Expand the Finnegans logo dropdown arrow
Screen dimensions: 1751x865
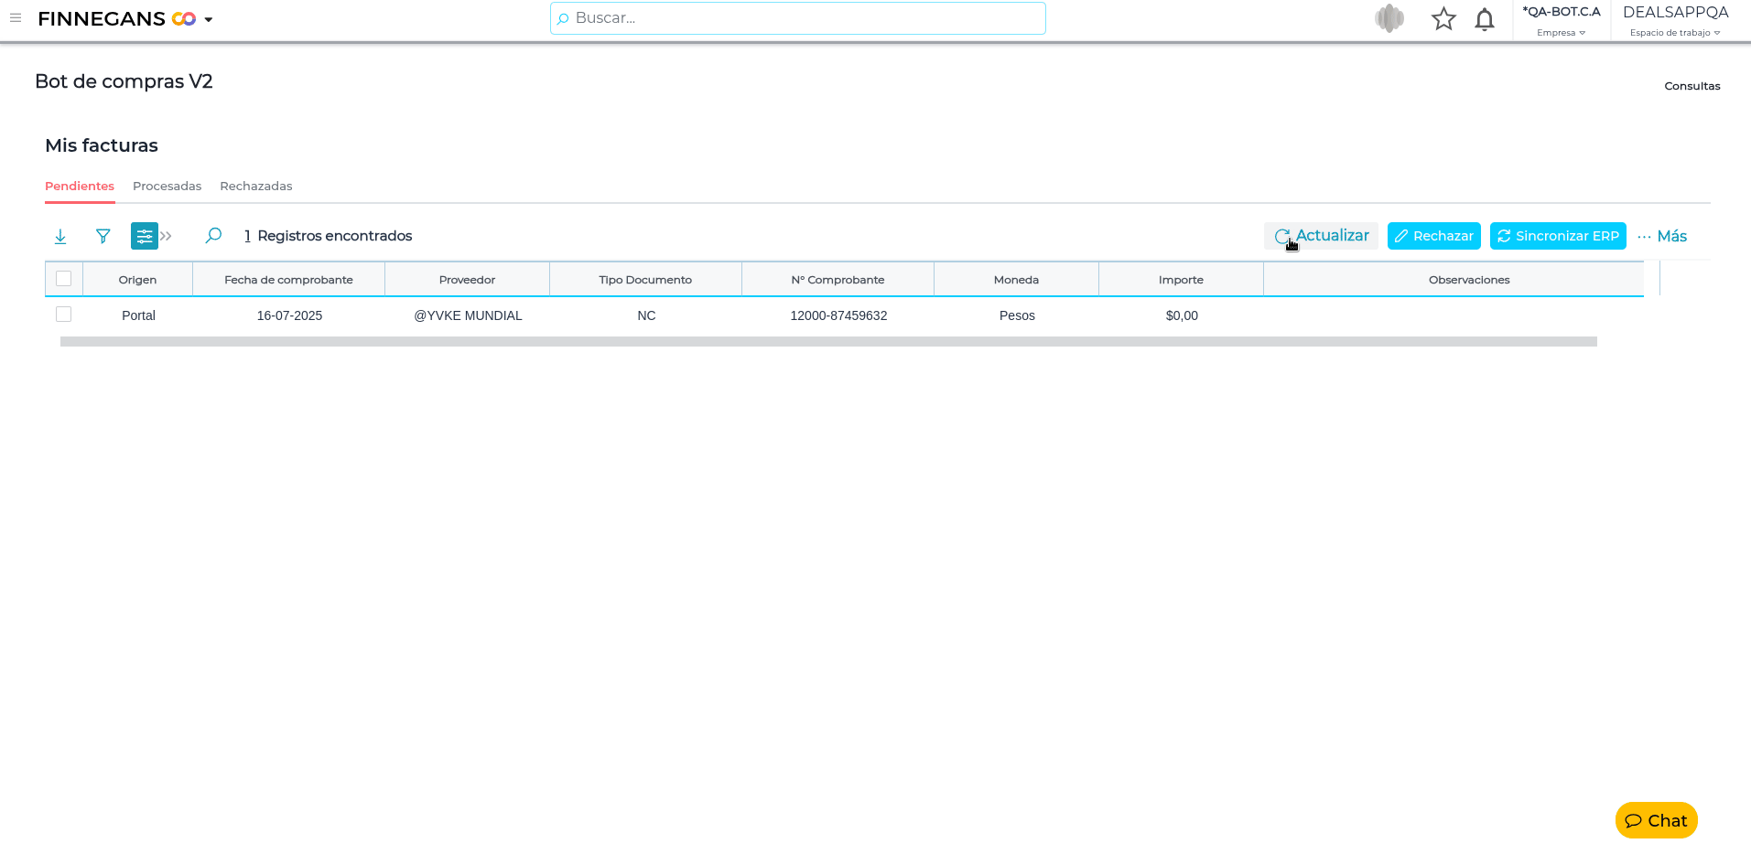tap(209, 19)
